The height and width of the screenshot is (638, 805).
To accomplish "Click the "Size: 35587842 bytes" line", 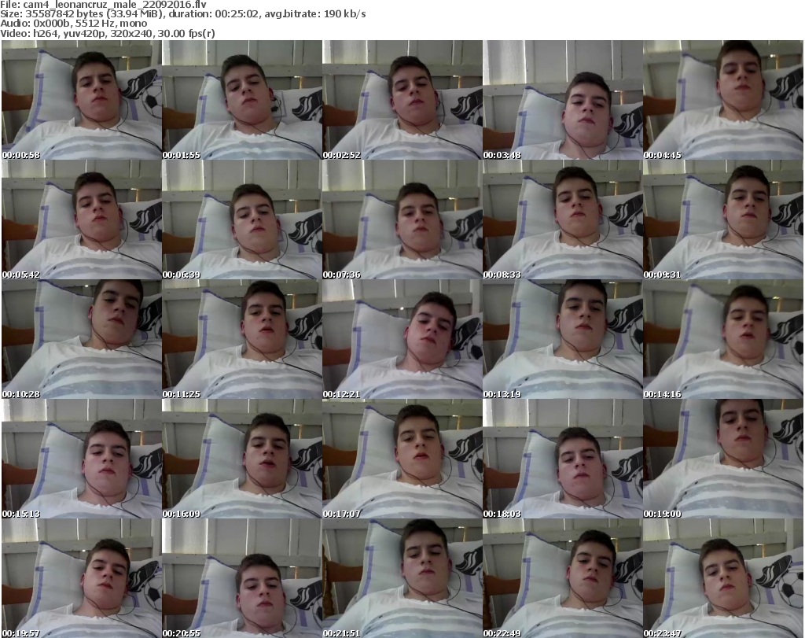I will 182,14.
